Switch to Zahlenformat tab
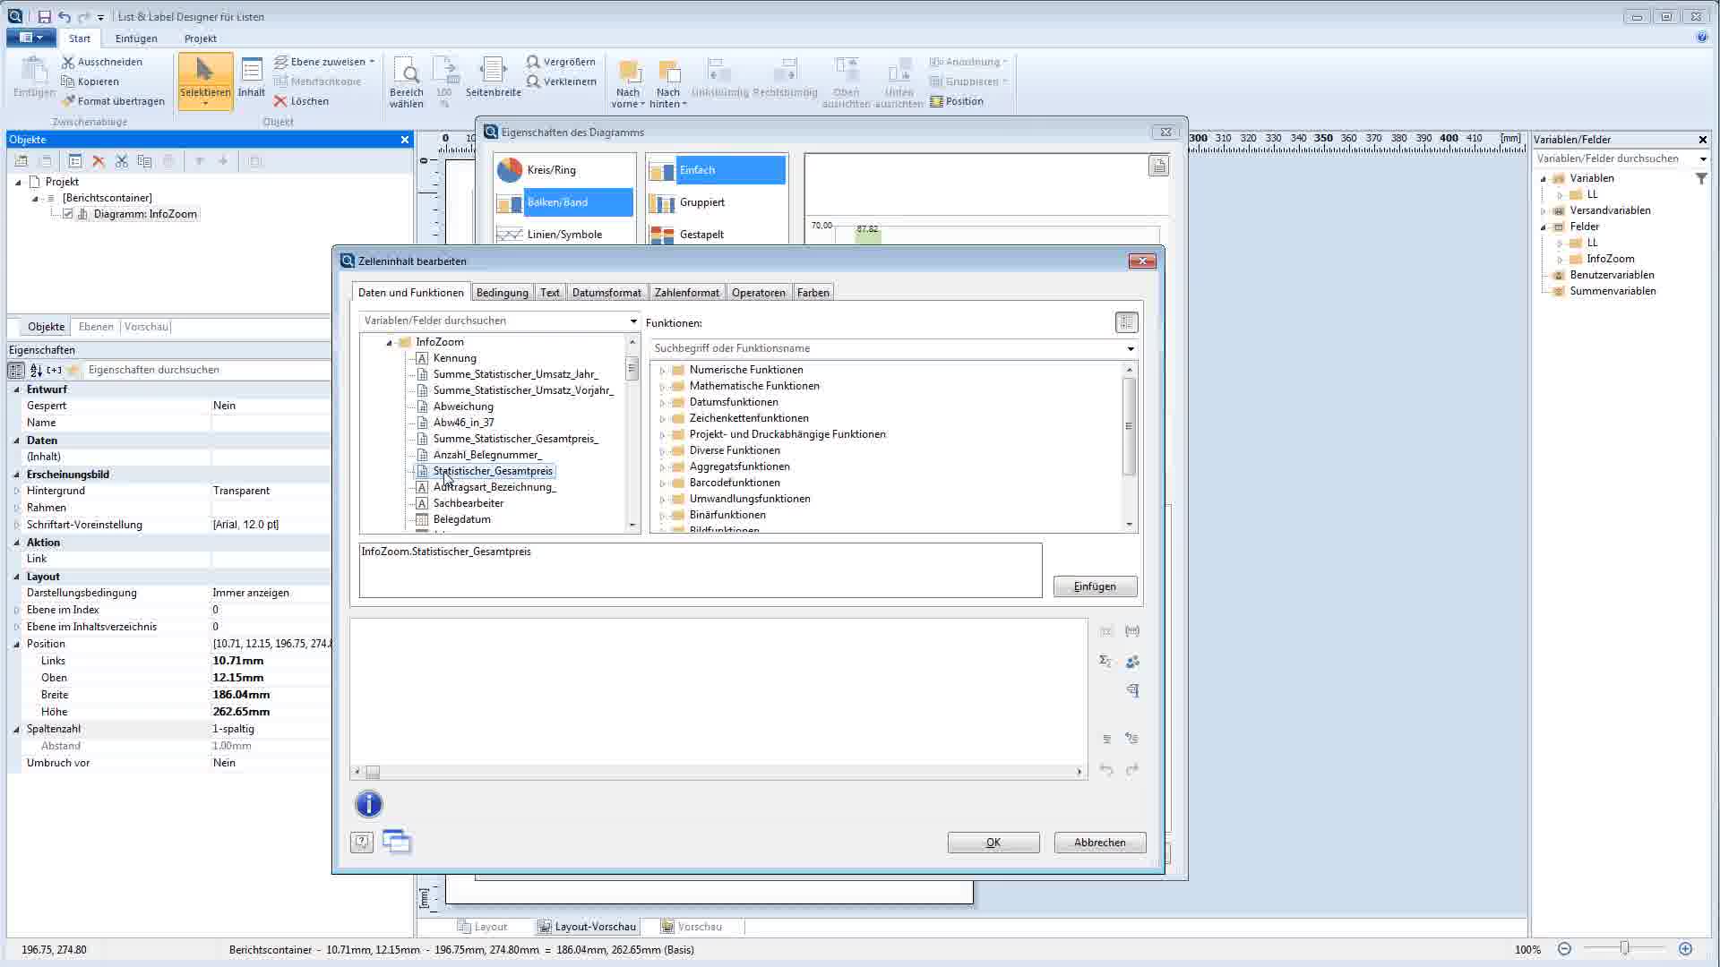Screen dimensions: 1720x967 click(686, 293)
